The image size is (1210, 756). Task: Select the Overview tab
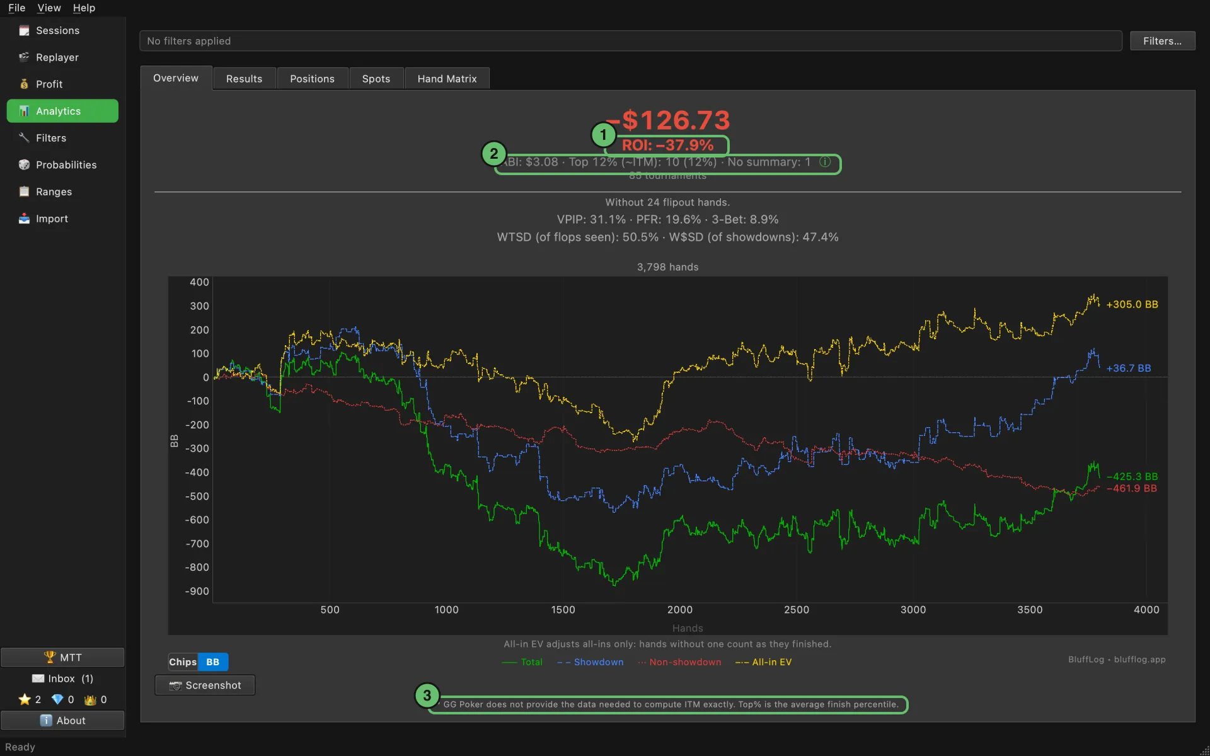176,78
